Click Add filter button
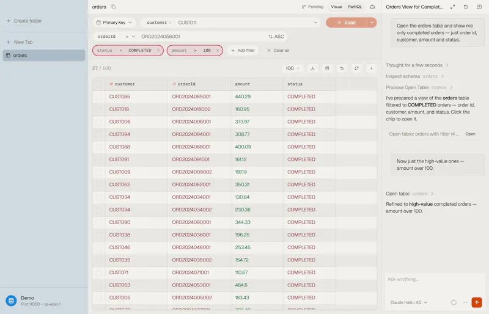This screenshot has width=489, height=314. [243, 51]
